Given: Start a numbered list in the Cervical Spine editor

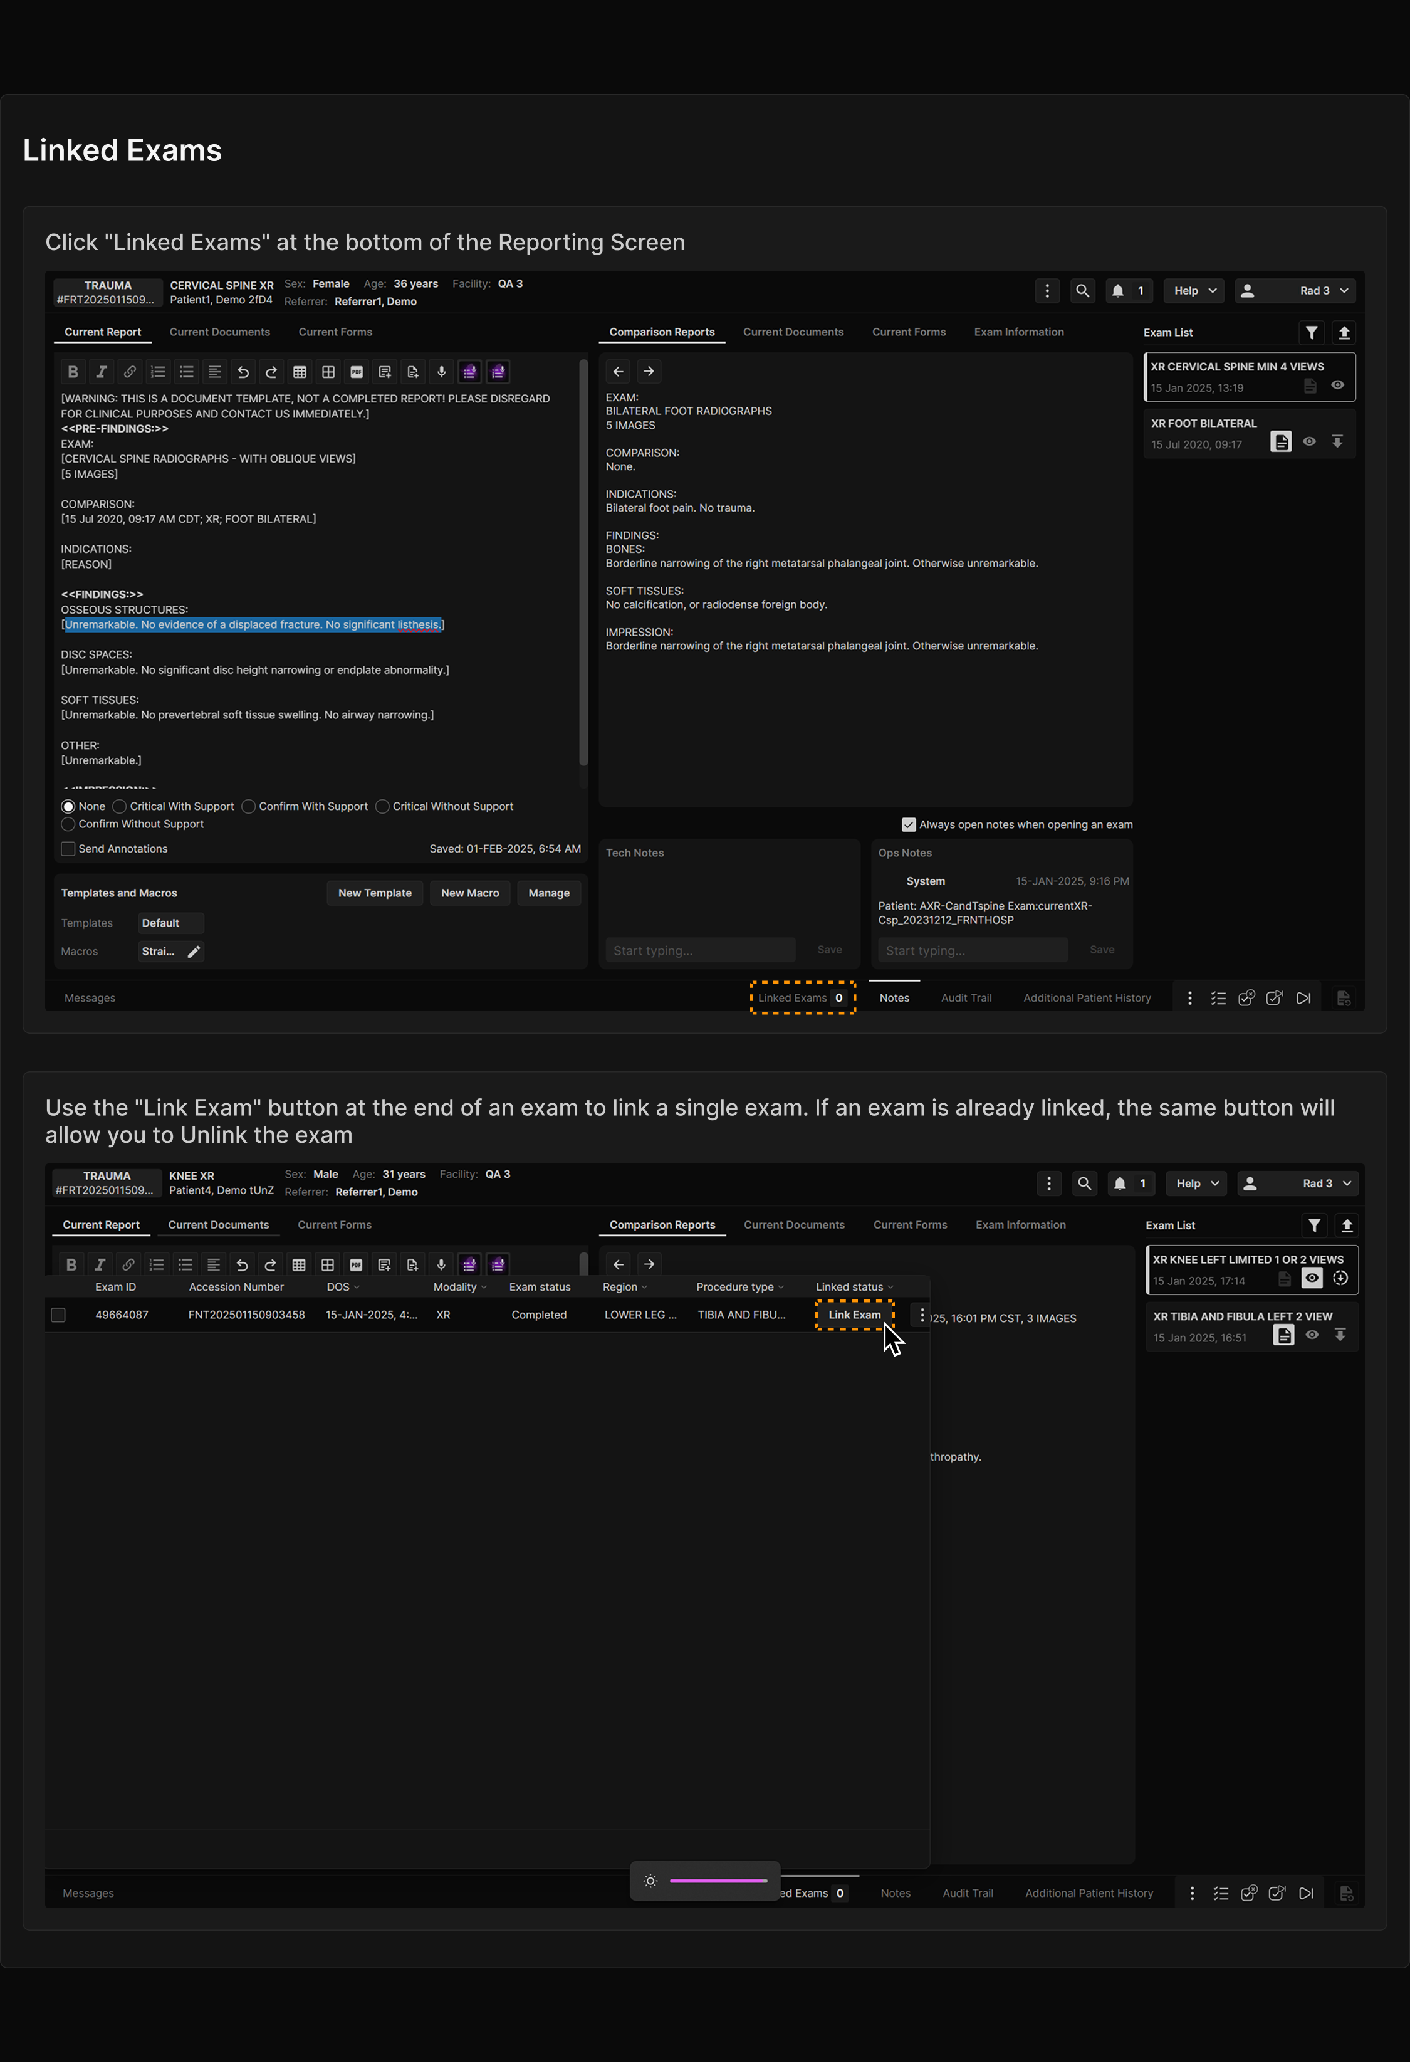Looking at the screenshot, I should [x=158, y=372].
